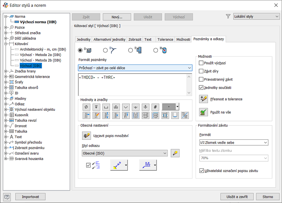Click the Použít na vše icon
Viewport: 282px width, 203px height.
click(203, 112)
